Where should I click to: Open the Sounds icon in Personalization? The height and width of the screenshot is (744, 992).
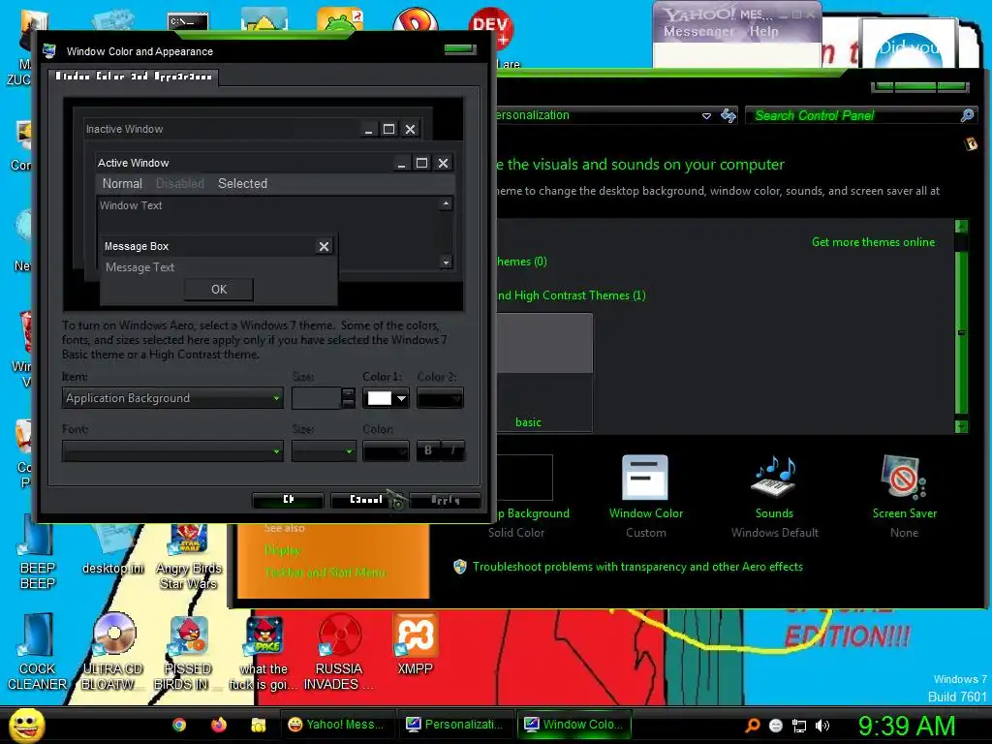coord(774,478)
